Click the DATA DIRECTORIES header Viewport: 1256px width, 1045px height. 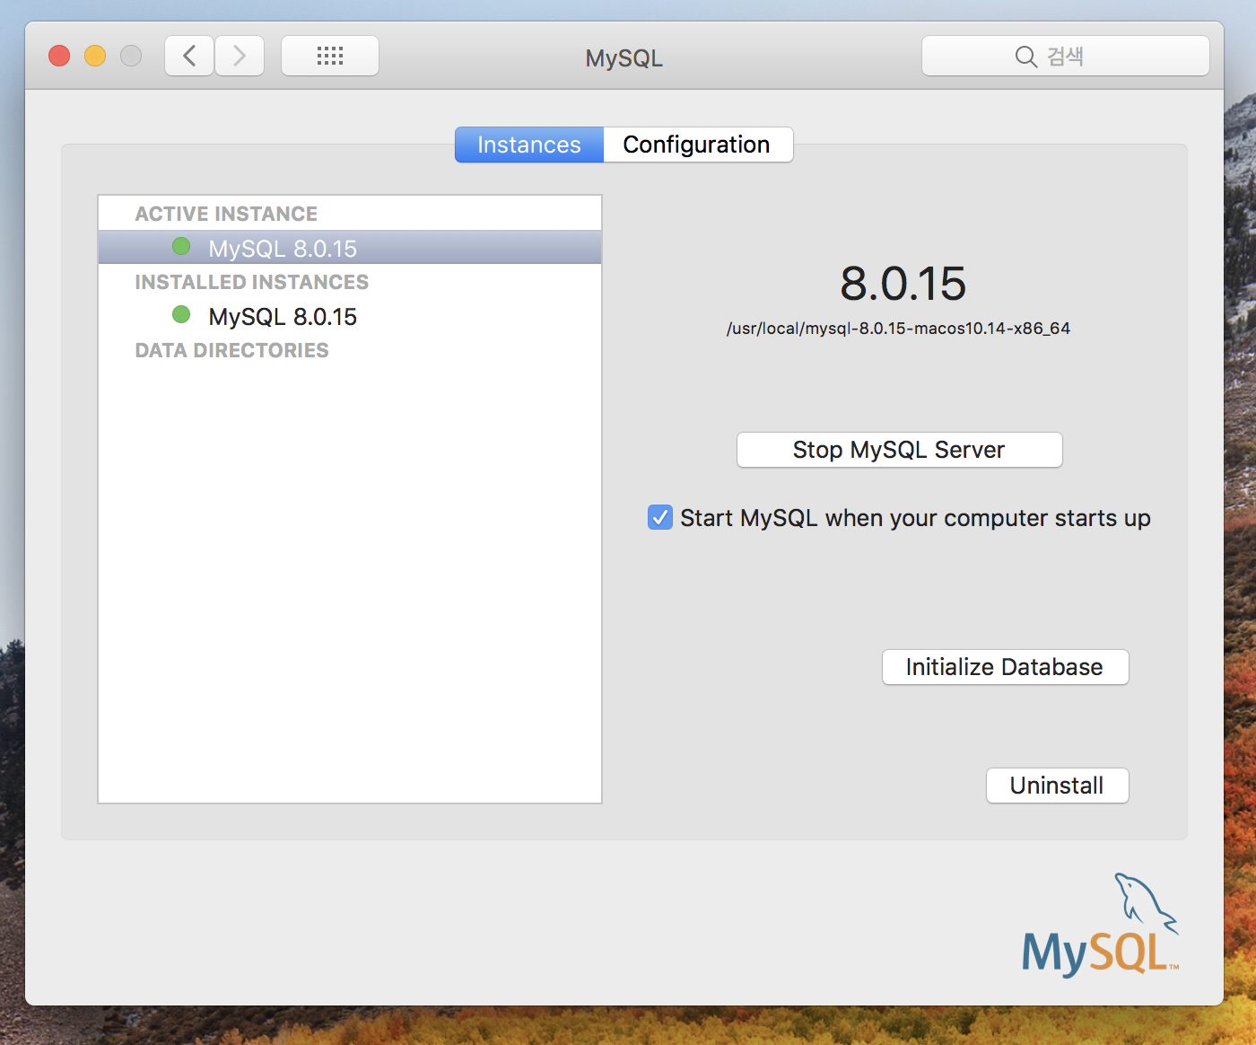point(231,350)
